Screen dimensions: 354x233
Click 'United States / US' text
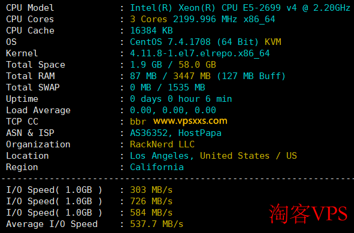[249, 156]
